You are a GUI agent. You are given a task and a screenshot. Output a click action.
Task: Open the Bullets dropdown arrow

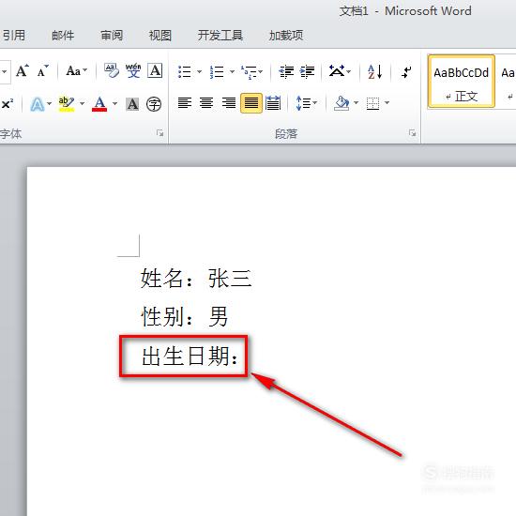coord(200,71)
